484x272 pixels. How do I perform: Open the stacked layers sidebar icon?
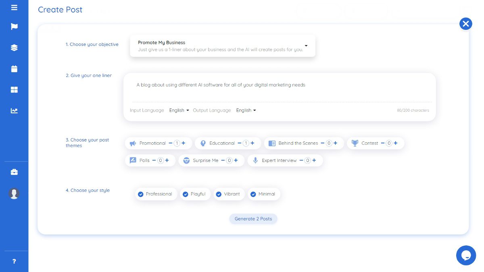point(14,48)
